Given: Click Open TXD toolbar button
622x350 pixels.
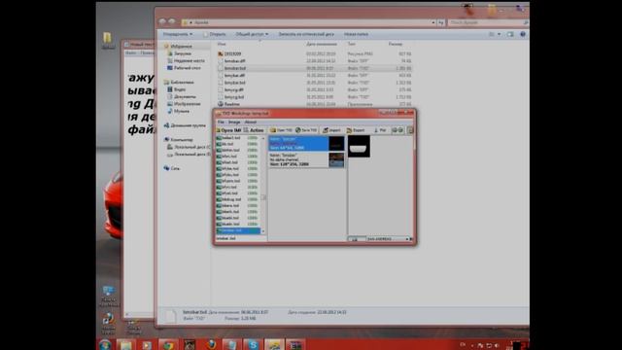Looking at the screenshot, I should [x=281, y=130].
